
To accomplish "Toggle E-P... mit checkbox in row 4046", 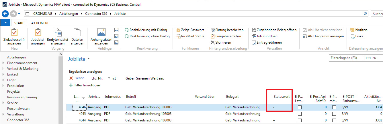I will click(334, 107).
